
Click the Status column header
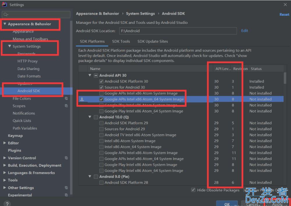[256, 69]
